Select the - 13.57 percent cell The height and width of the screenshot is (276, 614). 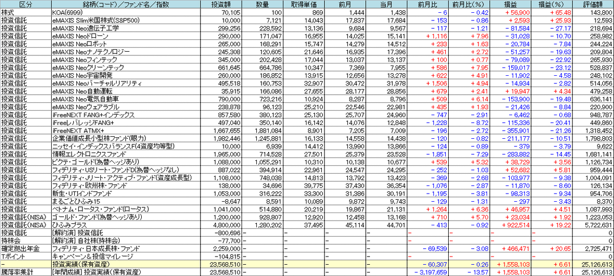pyautogui.click(x=469, y=272)
